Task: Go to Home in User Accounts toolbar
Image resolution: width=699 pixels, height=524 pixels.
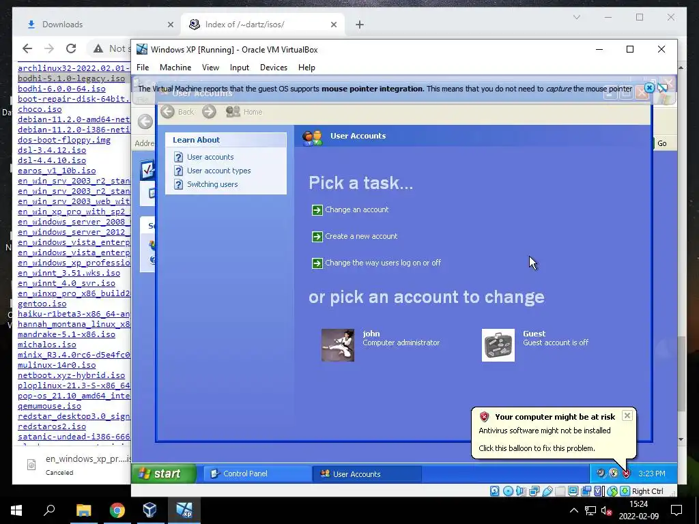Action: pos(244,112)
